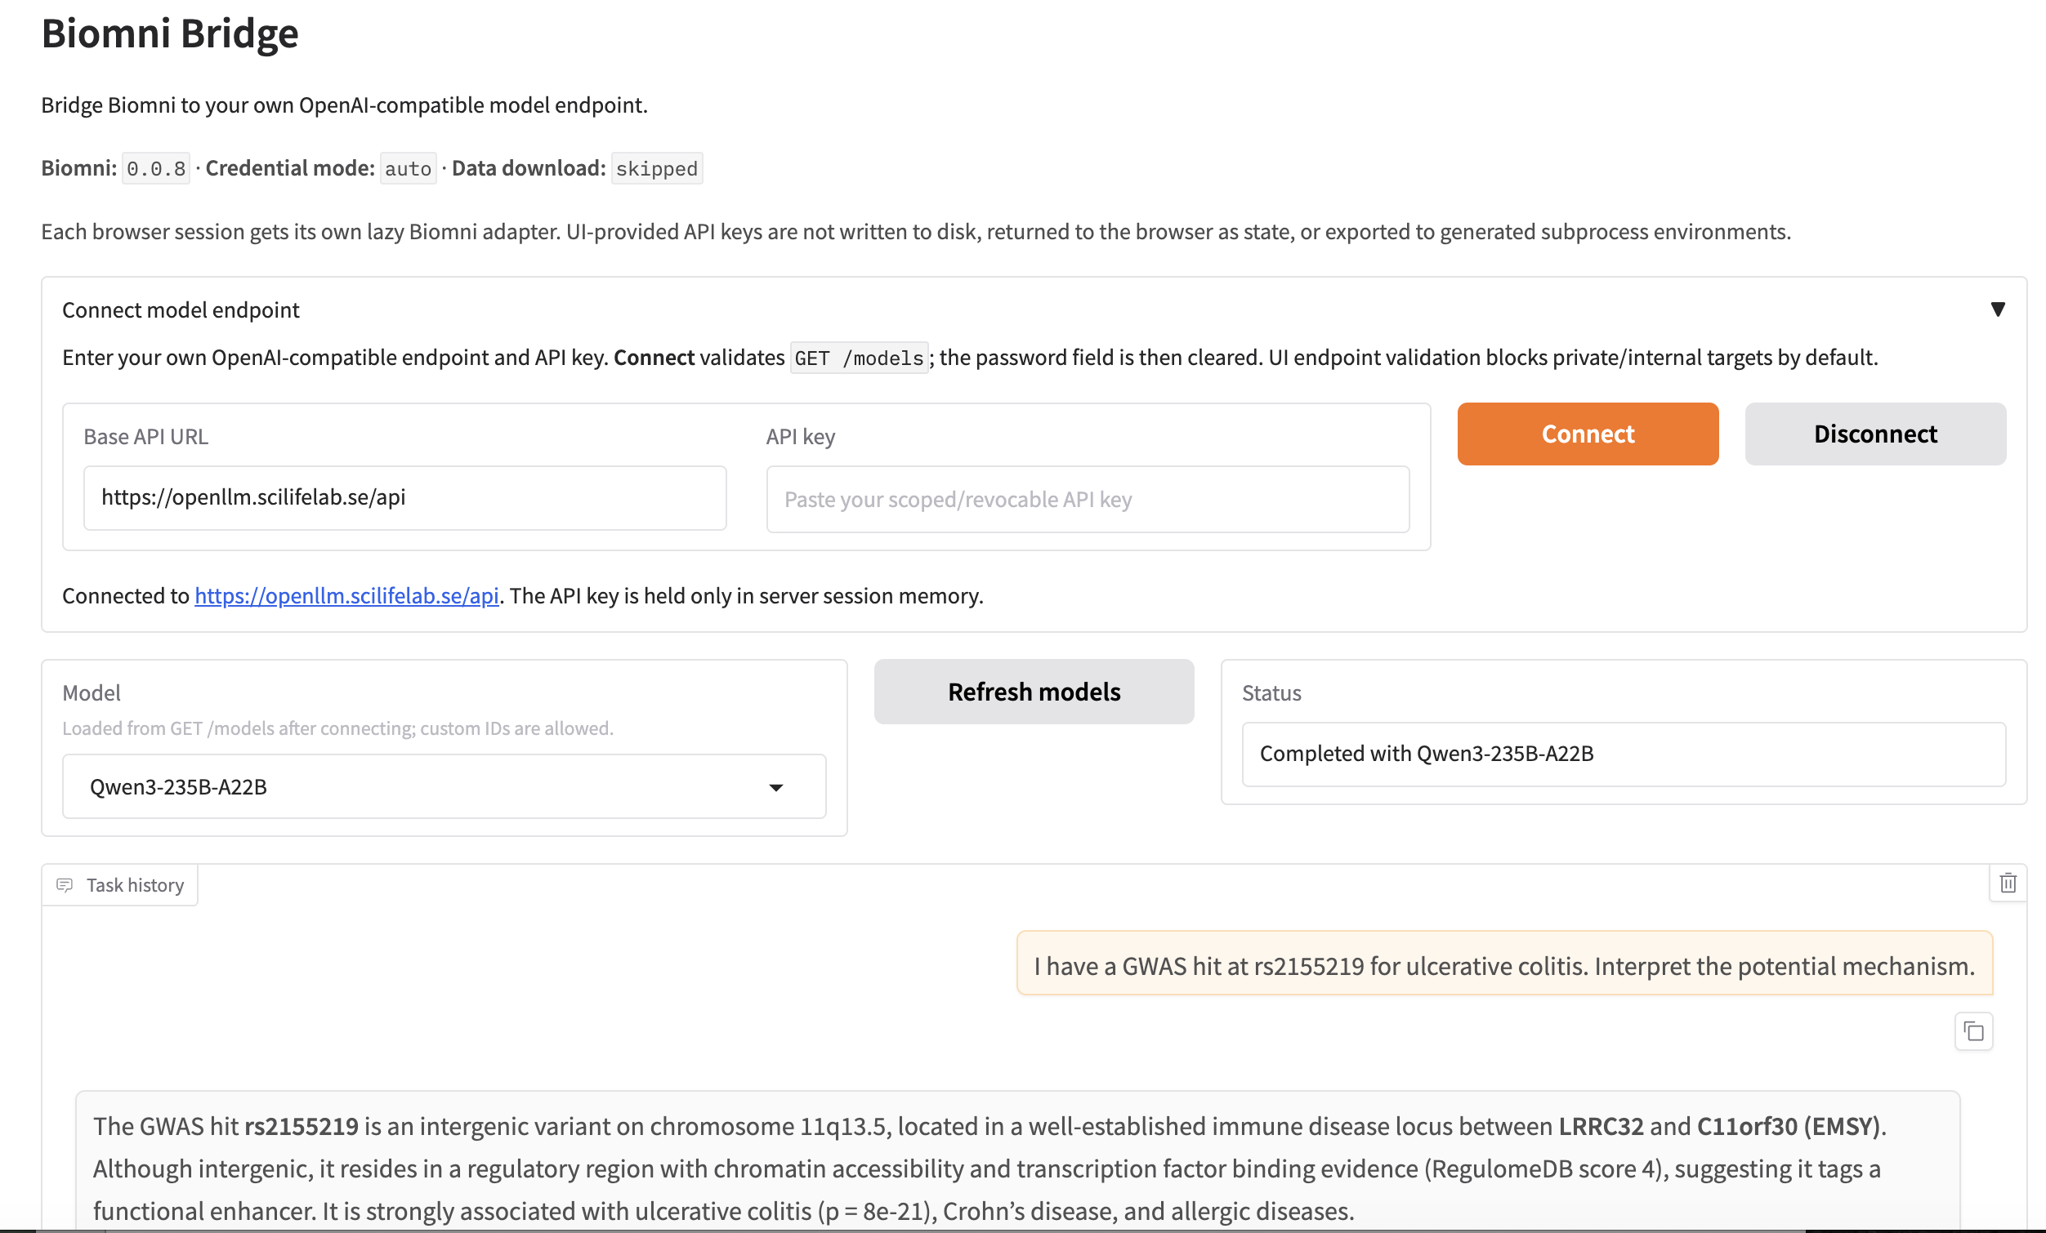Click the GET /models code snippet
This screenshot has width=2046, height=1233.
(860, 358)
